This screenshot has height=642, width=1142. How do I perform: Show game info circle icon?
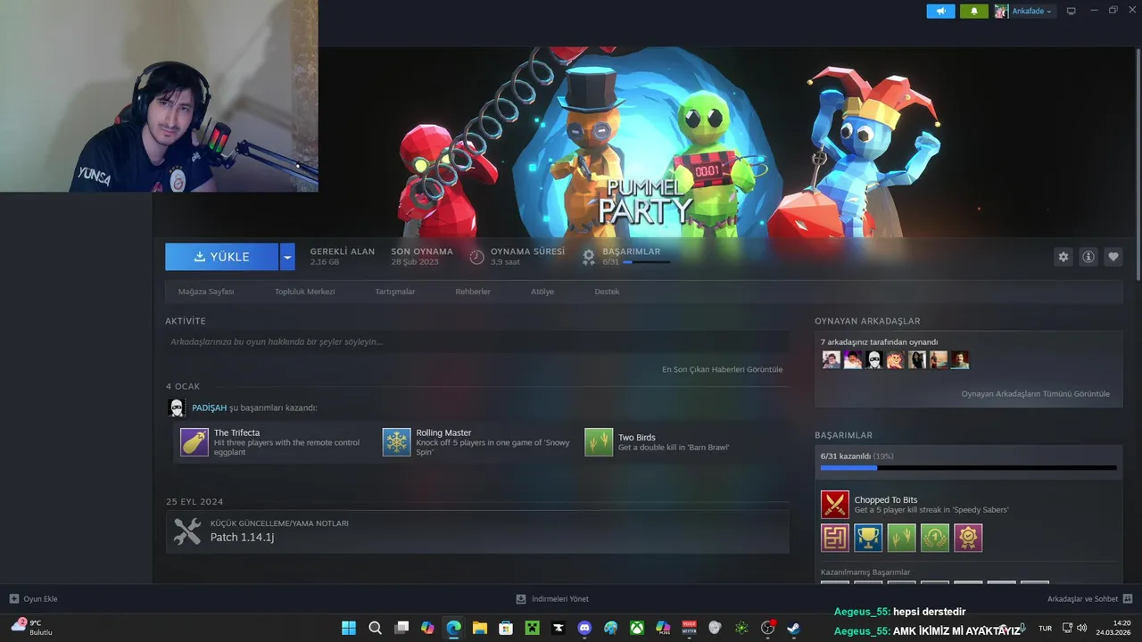[x=1088, y=257]
